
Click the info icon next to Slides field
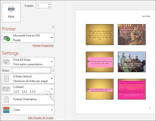pos(53,70)
